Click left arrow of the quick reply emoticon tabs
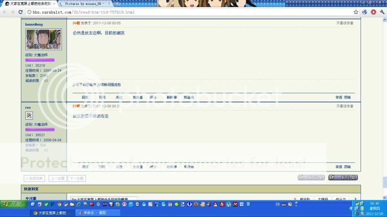 pos(295,199)
